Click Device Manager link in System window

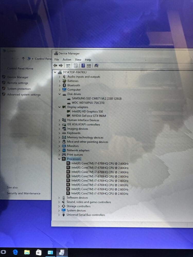click(18, 77)
